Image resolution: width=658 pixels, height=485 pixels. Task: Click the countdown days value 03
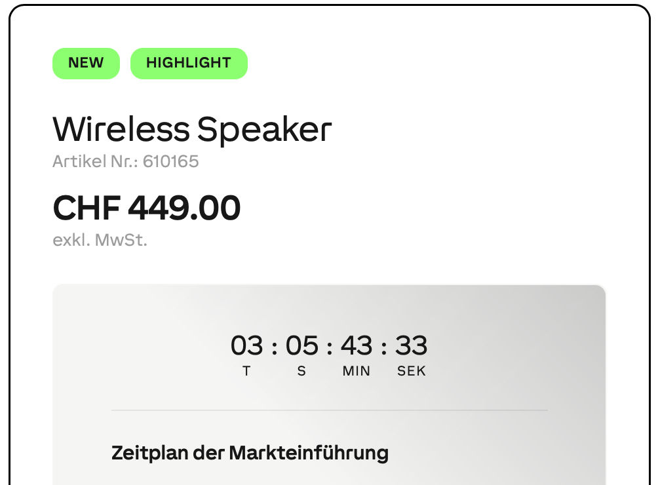pyautogui.click(x=246, y=346)
